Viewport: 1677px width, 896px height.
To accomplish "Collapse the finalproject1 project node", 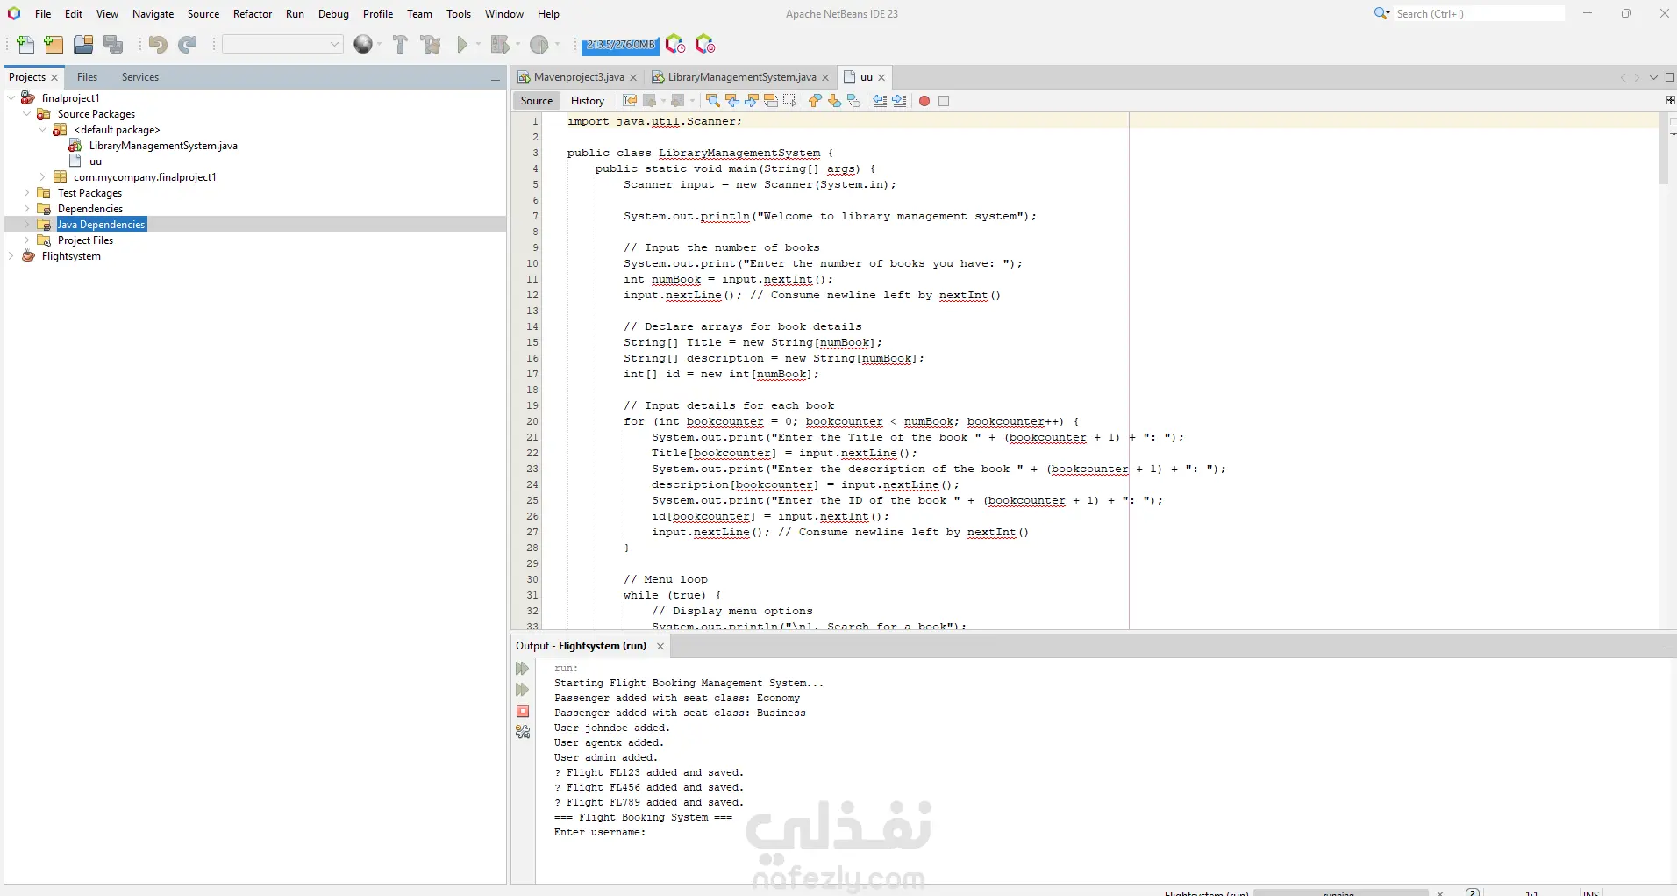I will (x=11, y=98).
